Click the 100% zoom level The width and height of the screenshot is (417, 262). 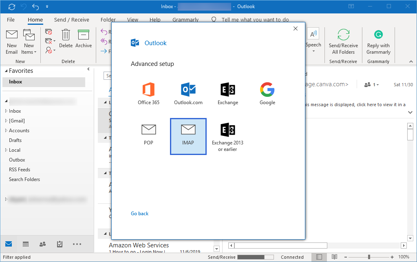tap(404, 257)
